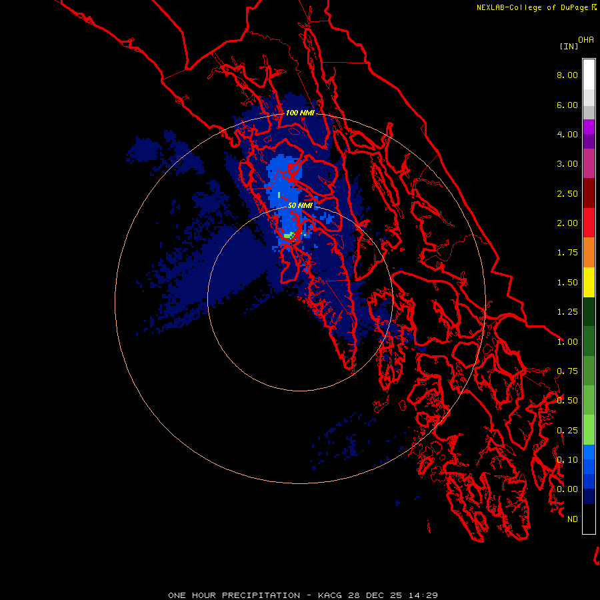Click the 0.00 legend value
Image resolution: width=600 pixels, height=600 pixels.
(567, 489)
